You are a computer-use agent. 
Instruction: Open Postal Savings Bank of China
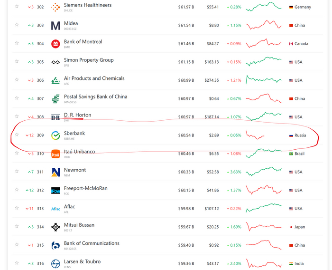[95, 97]
